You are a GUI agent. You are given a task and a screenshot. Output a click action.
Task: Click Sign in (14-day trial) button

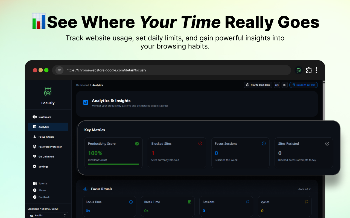304,85
